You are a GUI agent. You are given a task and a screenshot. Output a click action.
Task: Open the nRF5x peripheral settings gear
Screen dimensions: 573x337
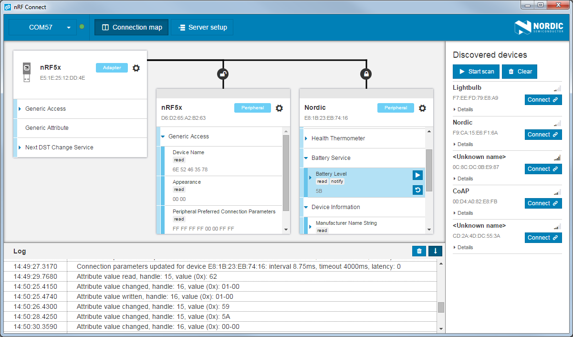pos(279,108)
